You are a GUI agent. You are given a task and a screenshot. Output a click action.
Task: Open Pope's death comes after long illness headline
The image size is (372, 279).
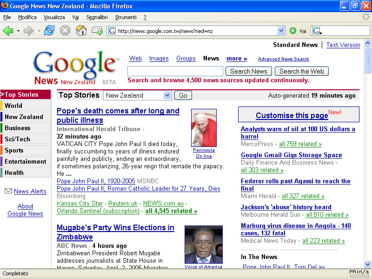pos(118,115)
